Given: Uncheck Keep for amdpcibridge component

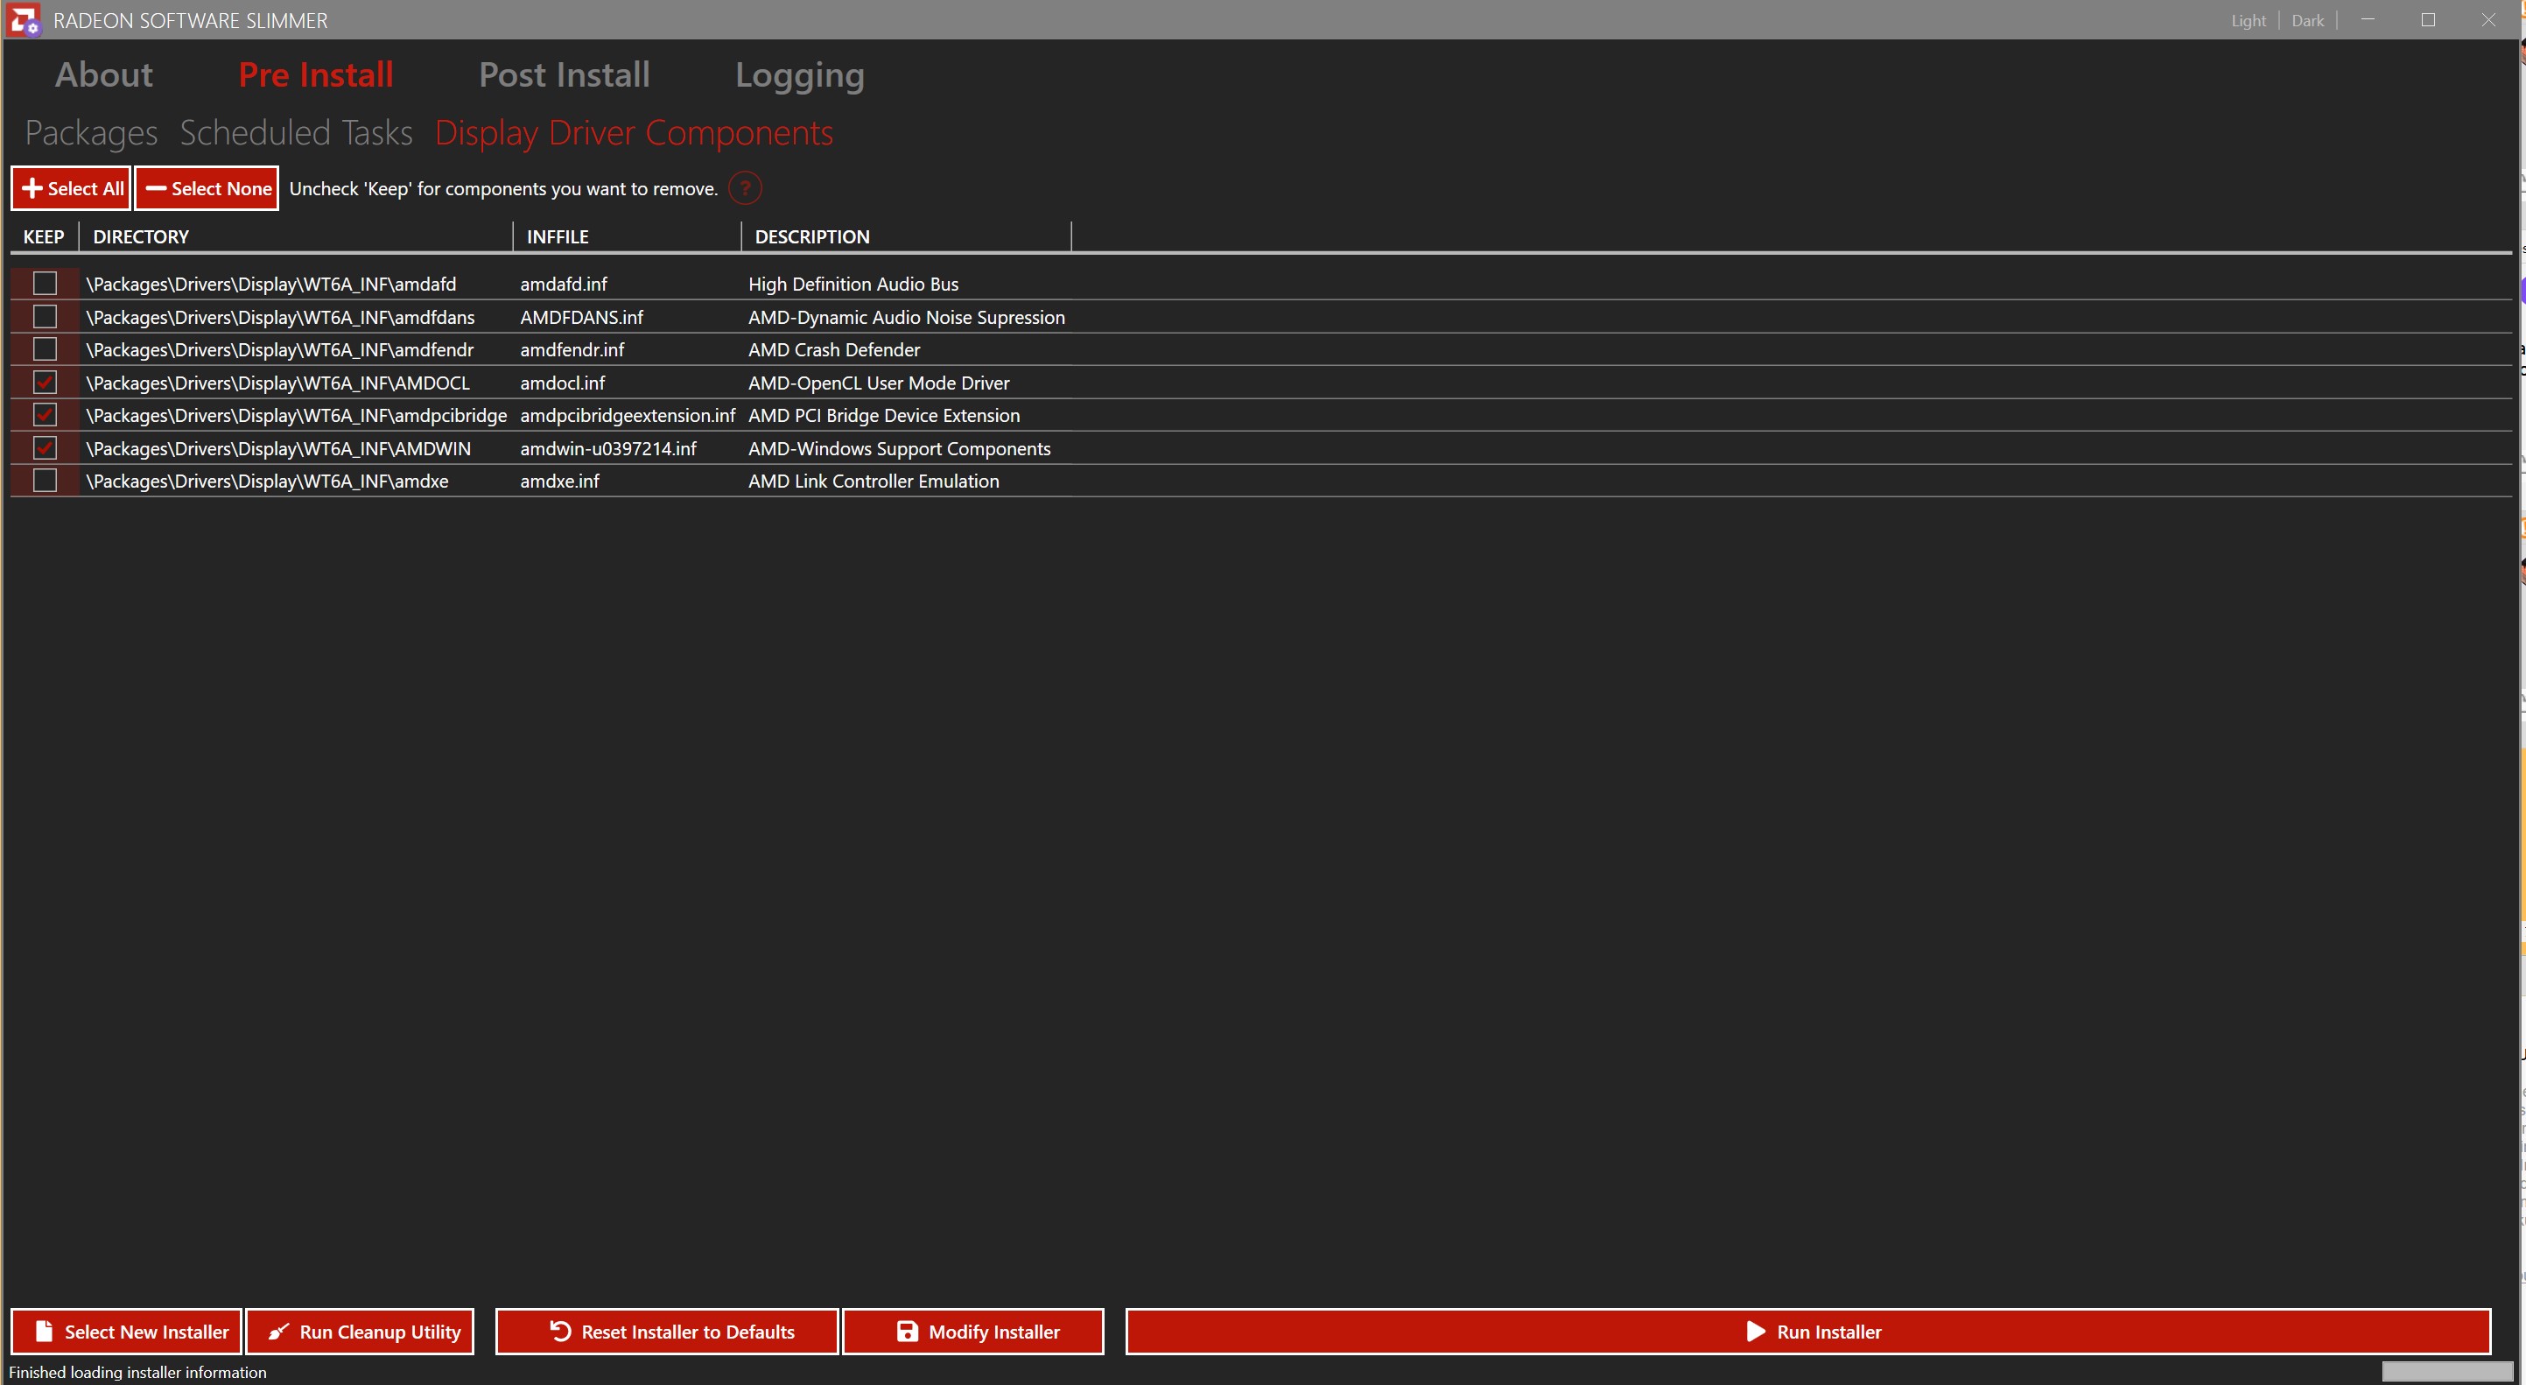Looking at the screenshot, I should coord(46,415).
